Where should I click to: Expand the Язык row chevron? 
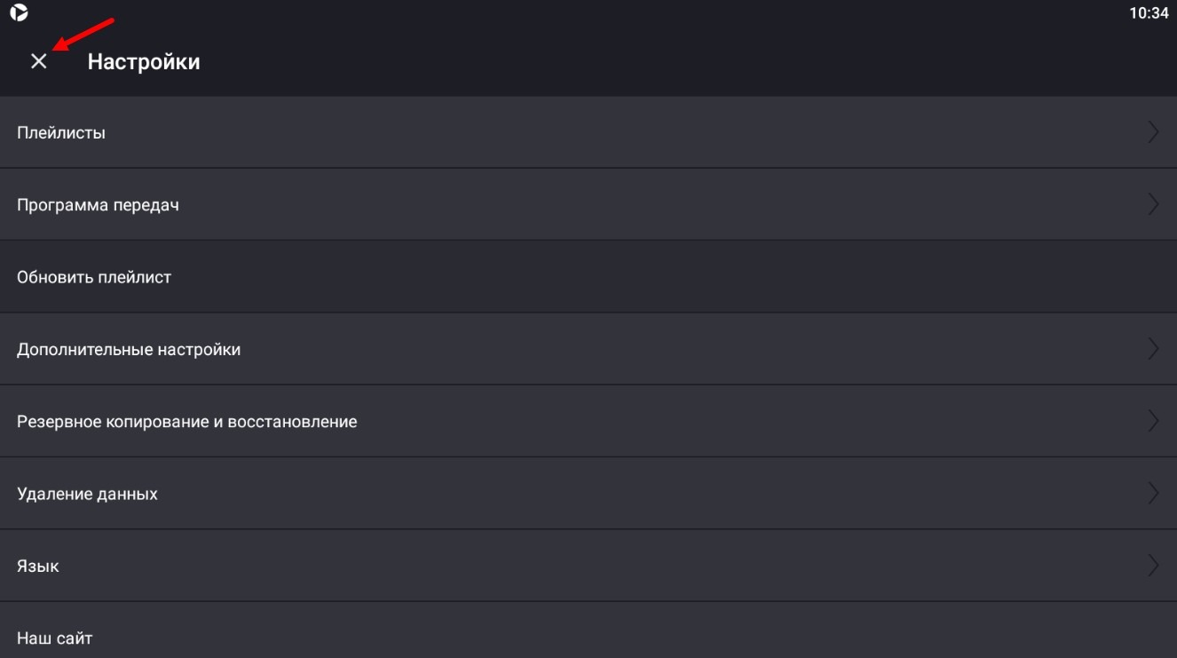pos(1154,566)
